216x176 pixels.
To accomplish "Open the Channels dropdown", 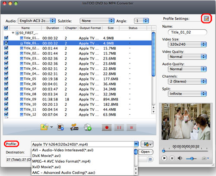I will tap(187, 82).
